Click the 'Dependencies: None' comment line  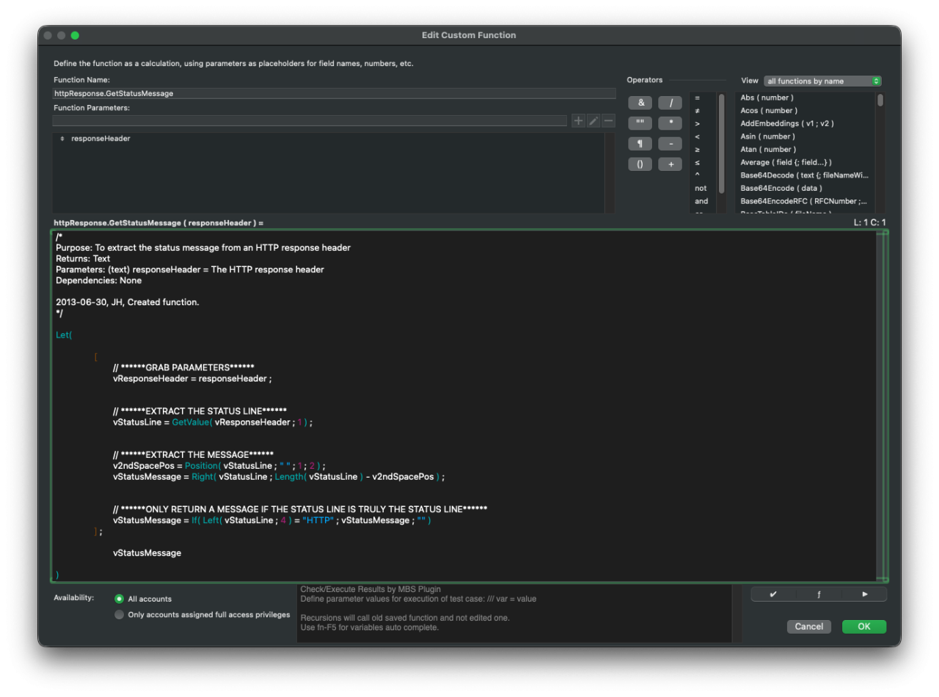pyautogui.click(x=99, y=280)
